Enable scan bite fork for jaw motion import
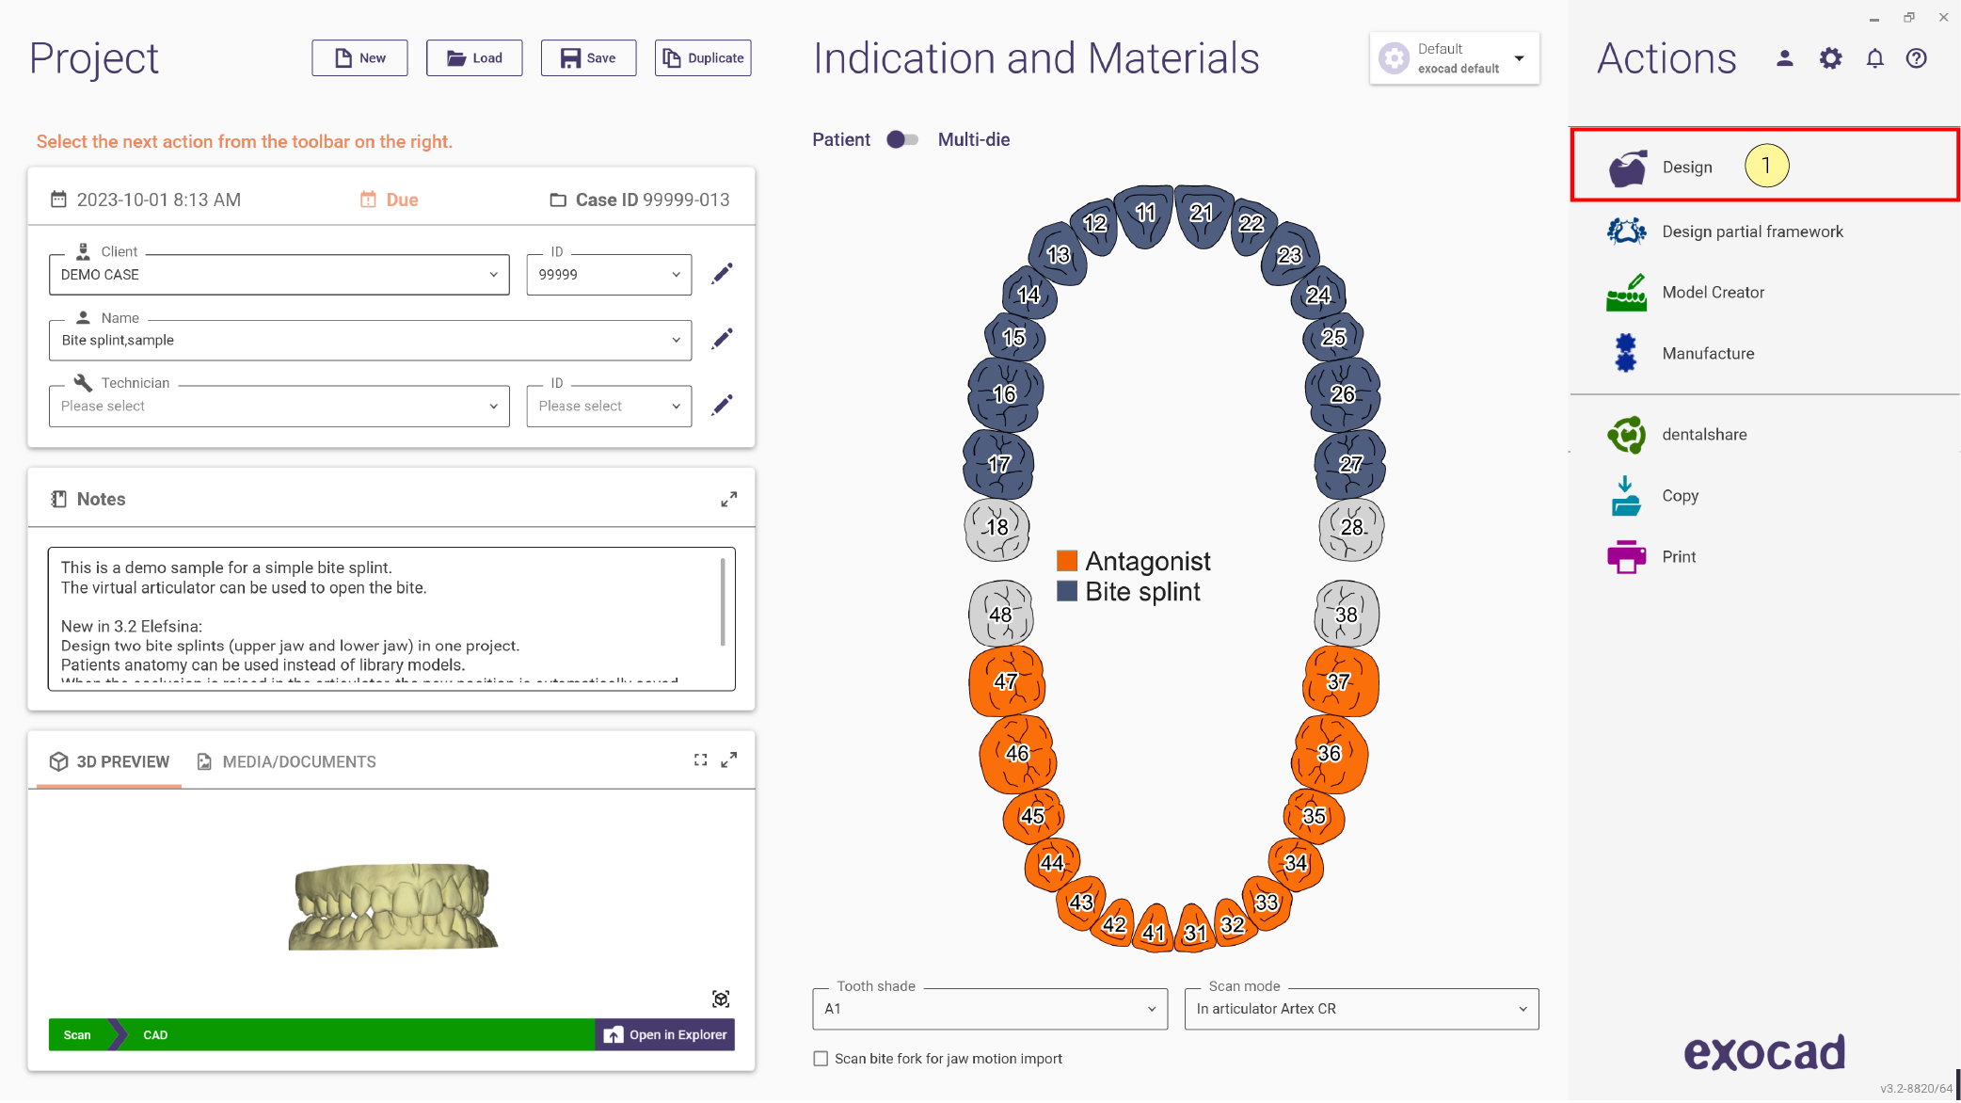Screen dimensions: 1961x1103 [x=821, y=1059]
